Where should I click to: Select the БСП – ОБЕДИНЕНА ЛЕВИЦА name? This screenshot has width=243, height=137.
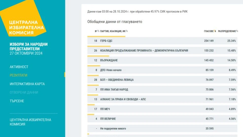pos(117,80)
